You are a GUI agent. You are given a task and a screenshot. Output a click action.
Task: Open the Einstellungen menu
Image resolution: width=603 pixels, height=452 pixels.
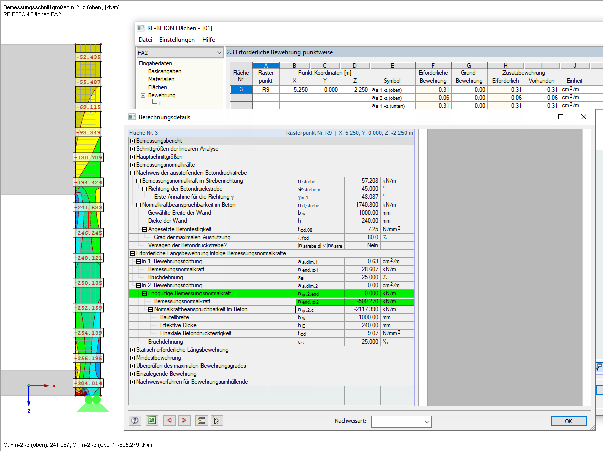pyautogui.click(x=177, y=40)
